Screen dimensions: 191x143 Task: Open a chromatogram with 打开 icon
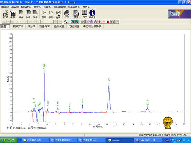pyautogui.click(x=6, y=14)
